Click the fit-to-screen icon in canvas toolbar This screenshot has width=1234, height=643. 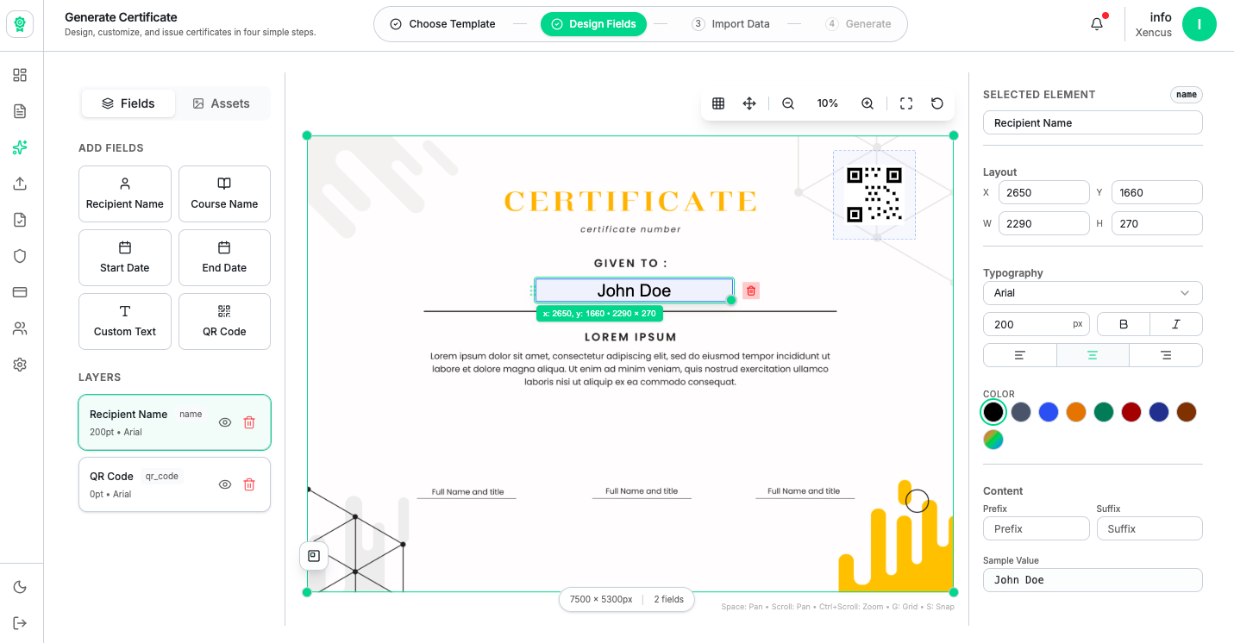pyautogui.click(x=906, y=103)
